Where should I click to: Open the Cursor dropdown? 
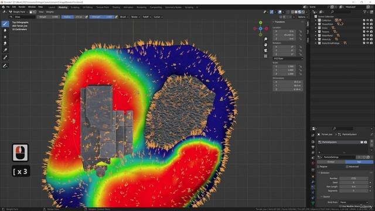[x=158, y=17]
